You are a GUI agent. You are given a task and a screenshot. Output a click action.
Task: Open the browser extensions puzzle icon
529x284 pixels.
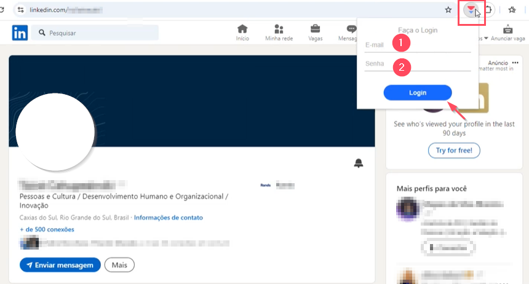pyautogui.click(x=489, y=10)
